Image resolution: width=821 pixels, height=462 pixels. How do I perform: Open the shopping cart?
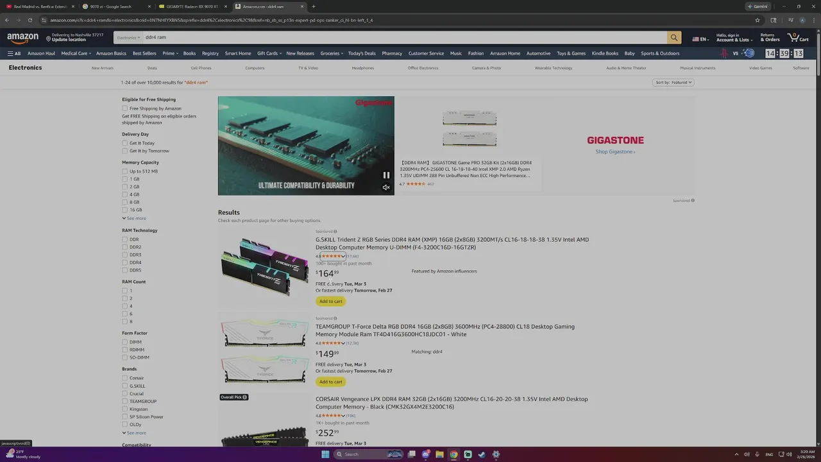coord(798,37)
